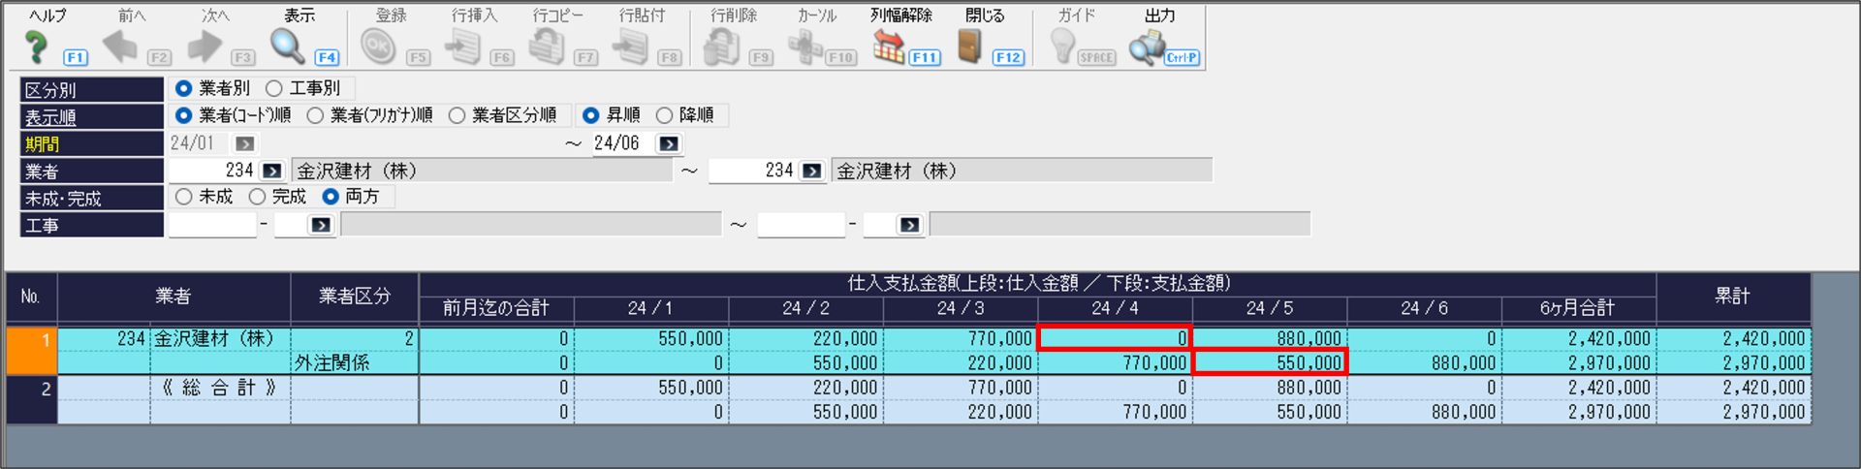Click the 表示順 label link

tap(50, 117)
